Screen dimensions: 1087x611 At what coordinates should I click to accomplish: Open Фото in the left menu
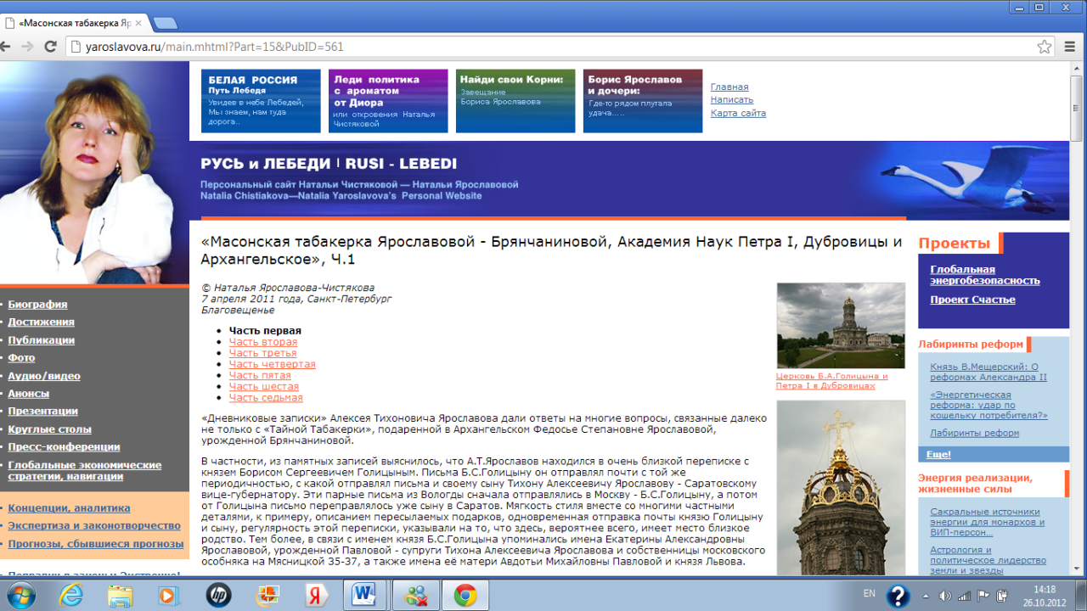[x=21, y=357]
